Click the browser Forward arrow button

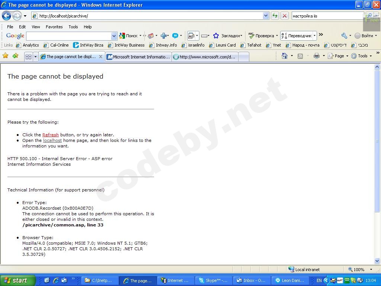coord(17,16)
